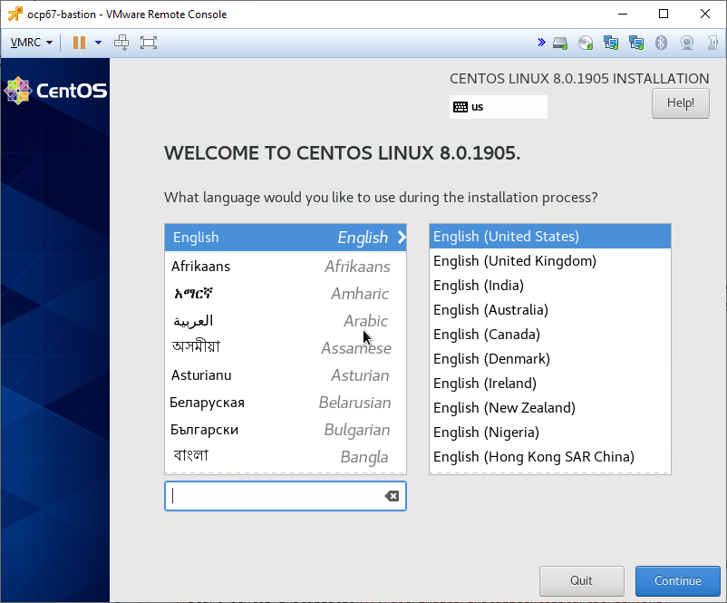
Task: Open the VMRC menu
Action: point(31,43)
